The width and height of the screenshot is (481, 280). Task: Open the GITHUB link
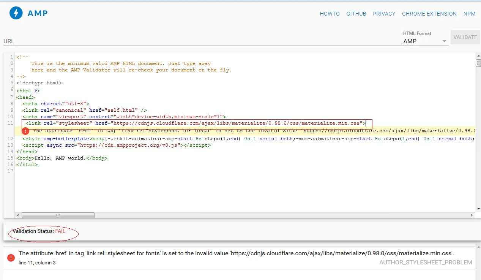[x=356, y=14]
